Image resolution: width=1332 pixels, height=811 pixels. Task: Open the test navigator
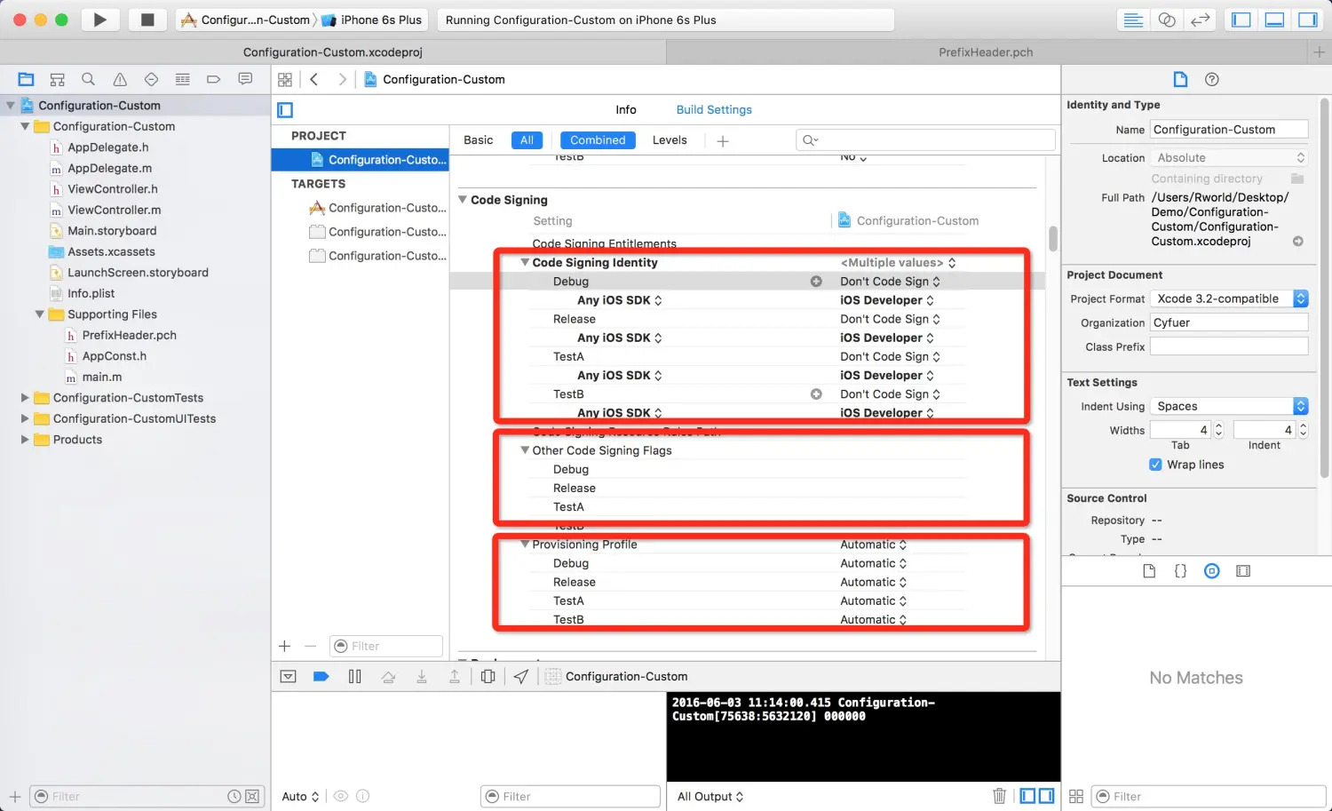[151, 79]
